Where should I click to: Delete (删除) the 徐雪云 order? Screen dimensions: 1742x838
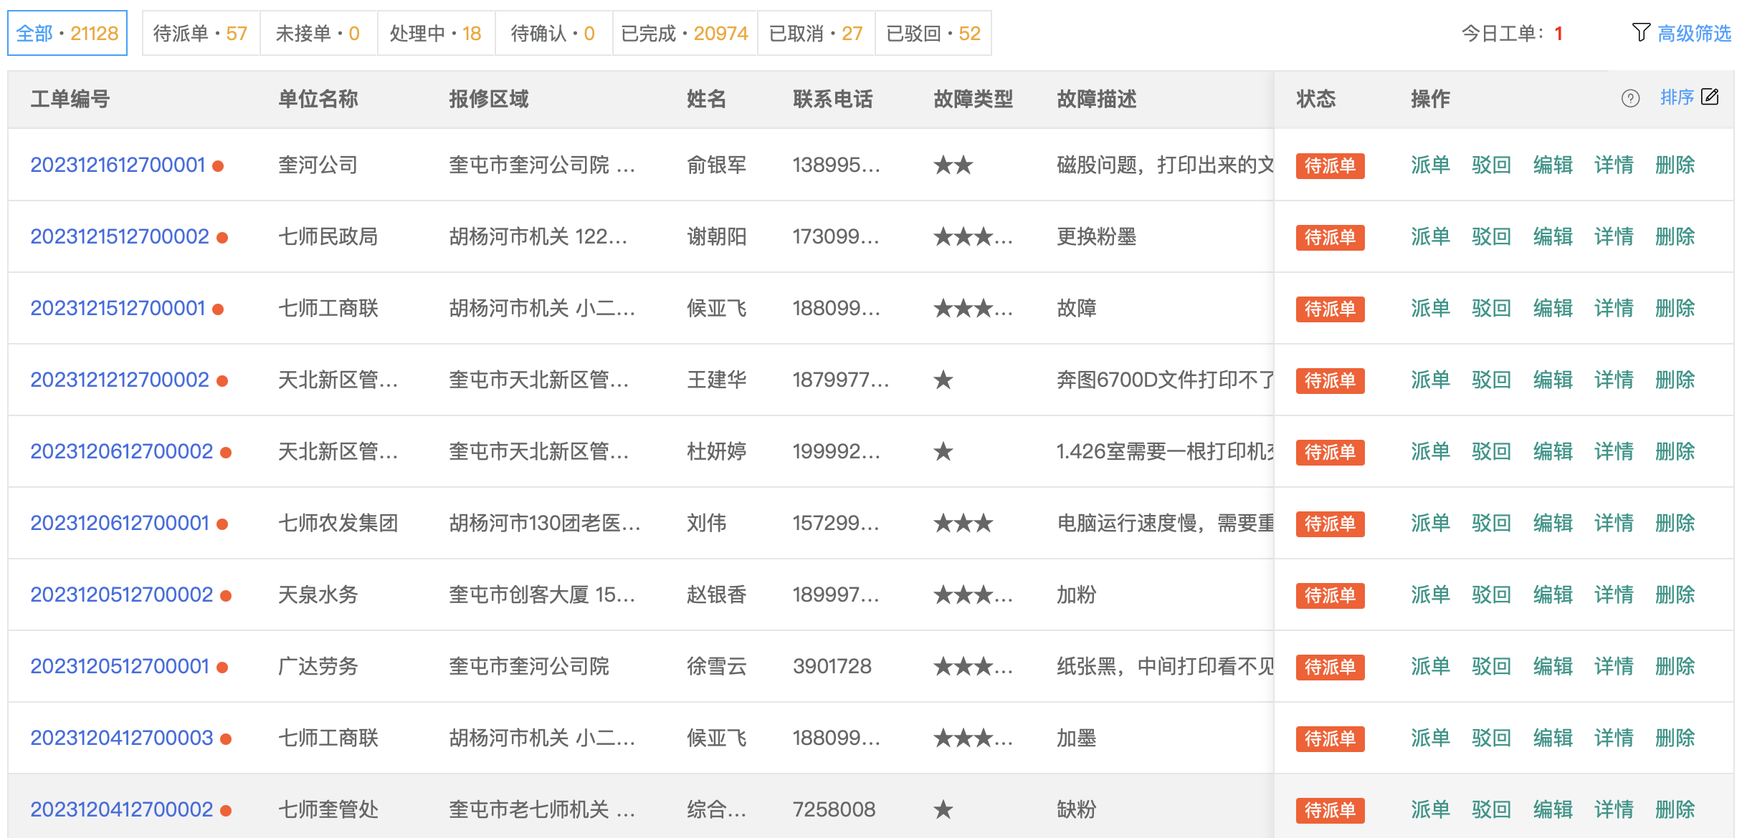(1675, 666)
